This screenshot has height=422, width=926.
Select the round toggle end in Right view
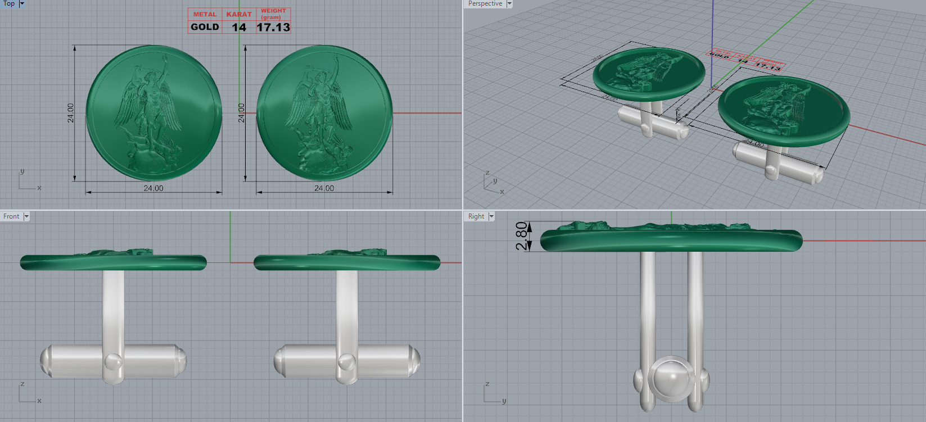671,379
